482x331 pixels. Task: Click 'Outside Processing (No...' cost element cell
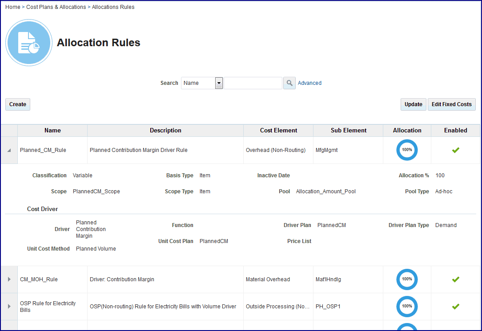(277, 307)
